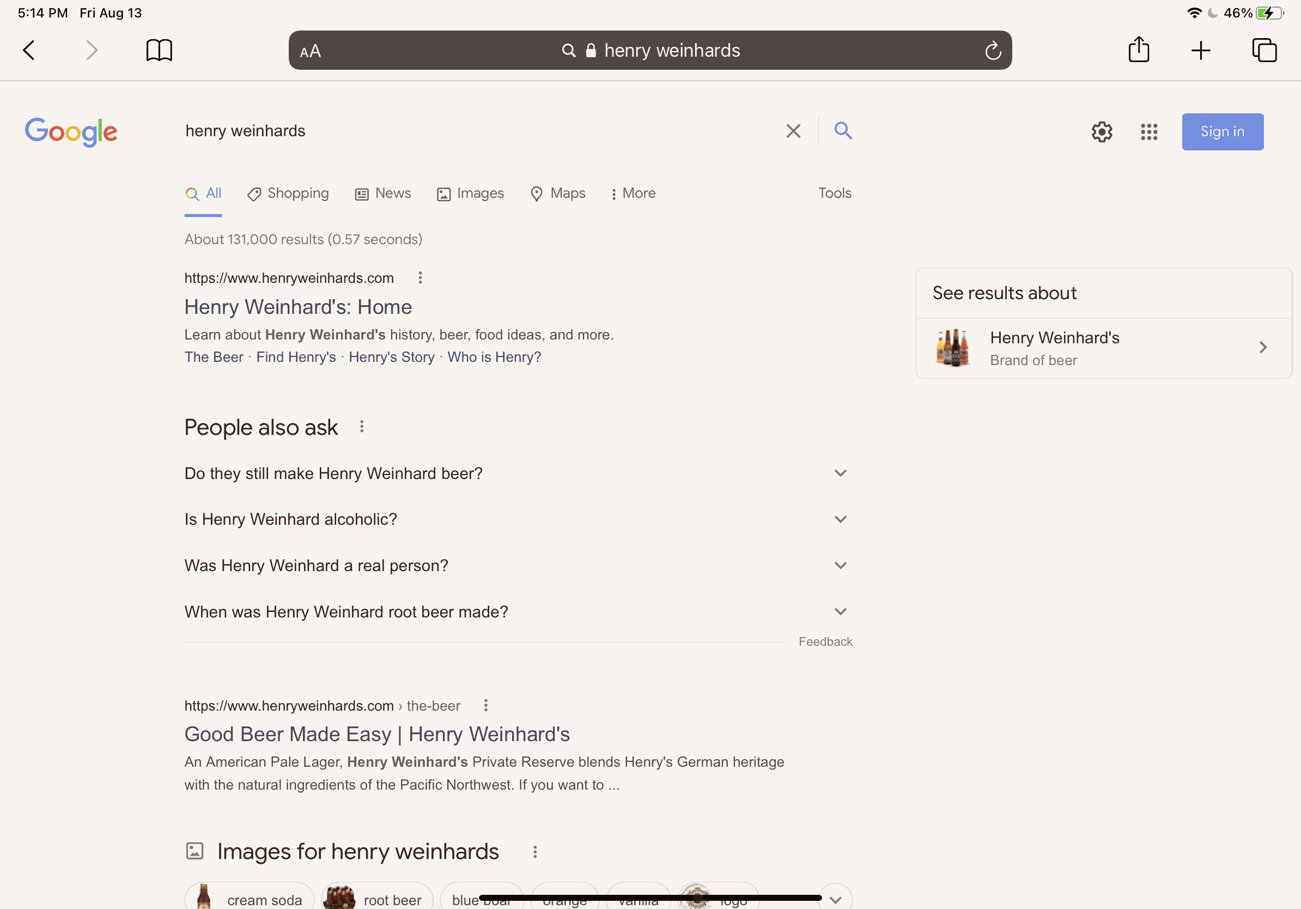Open Who is Henry? sitelink
Image resolution: width=1301 pixels, height=909 pixels.
(x=494, y=357)
